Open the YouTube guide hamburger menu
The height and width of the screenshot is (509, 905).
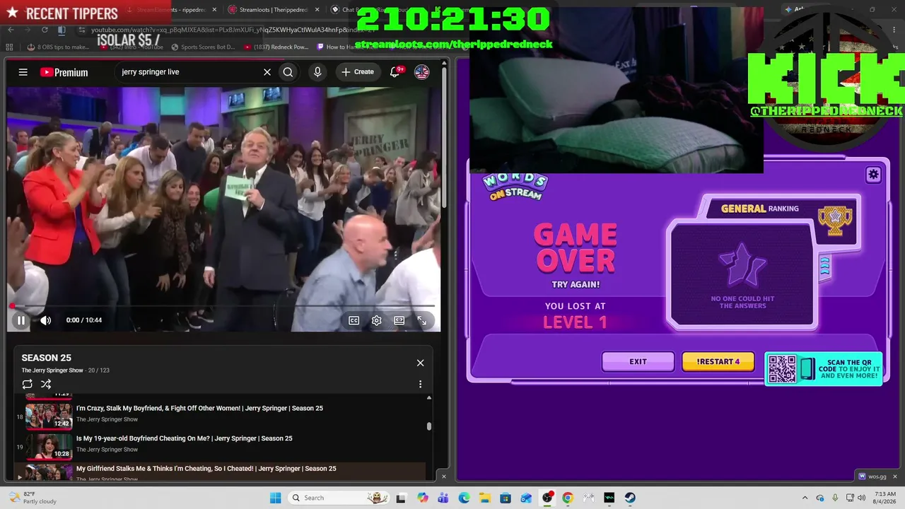pyautogui.click(x=23, y=72)
